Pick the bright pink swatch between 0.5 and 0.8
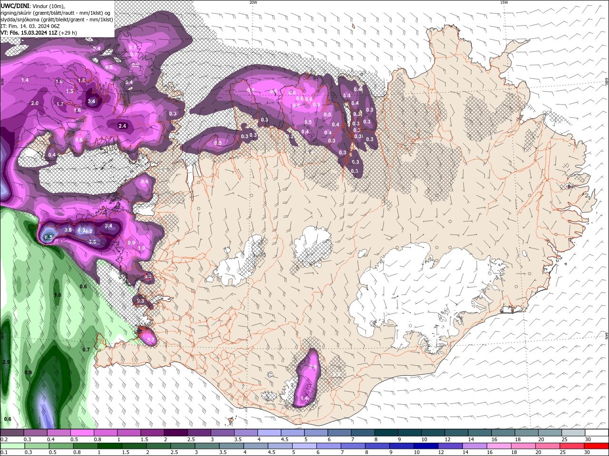The width and height of the screenshot is (609, 456). tap(82, 433)
